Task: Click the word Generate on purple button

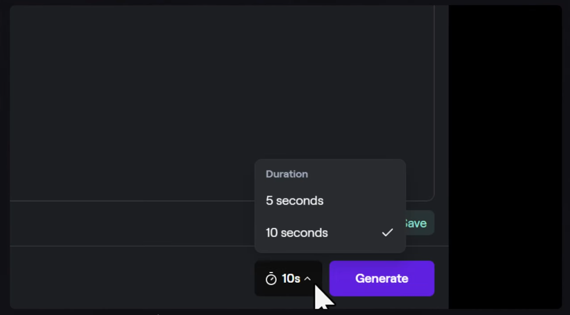Action: tap(382, 278)
